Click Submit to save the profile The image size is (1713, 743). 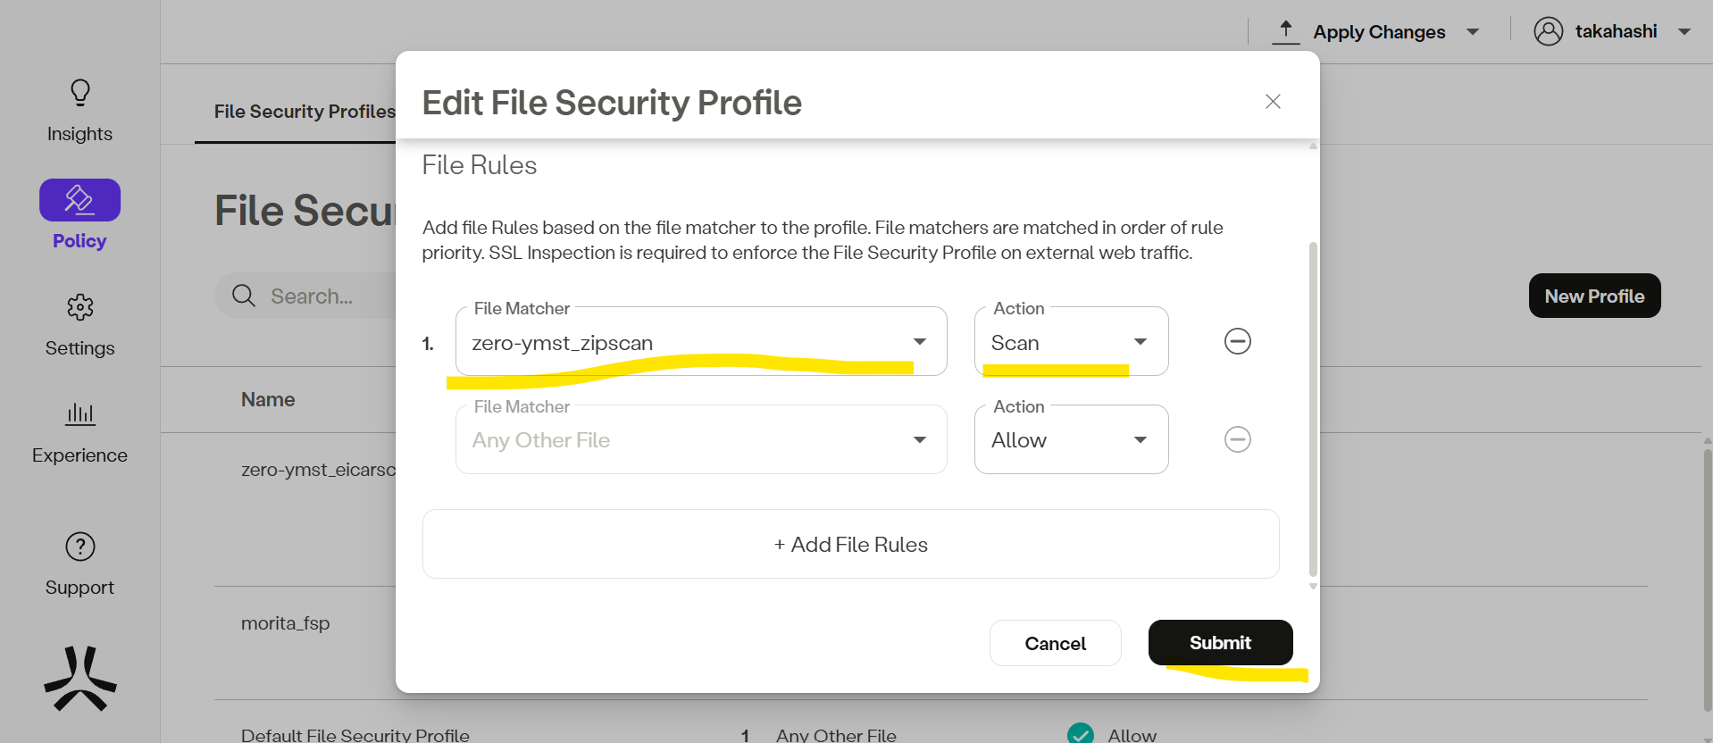[1220, 643]
